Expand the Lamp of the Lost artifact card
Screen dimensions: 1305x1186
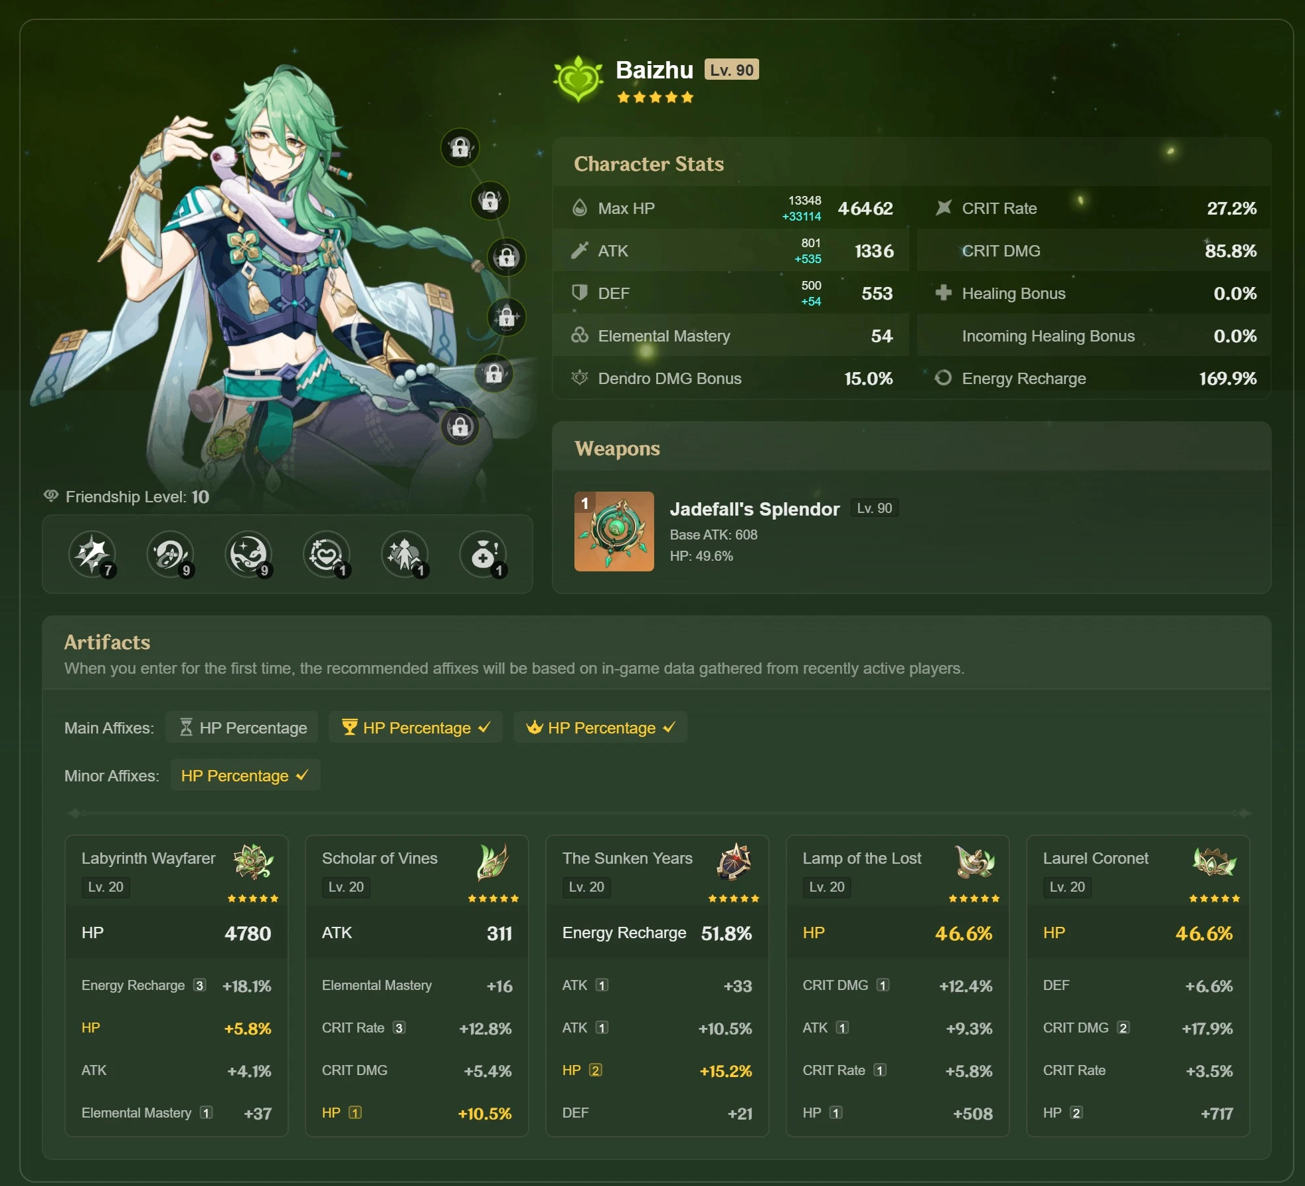(x=861, y=858)
